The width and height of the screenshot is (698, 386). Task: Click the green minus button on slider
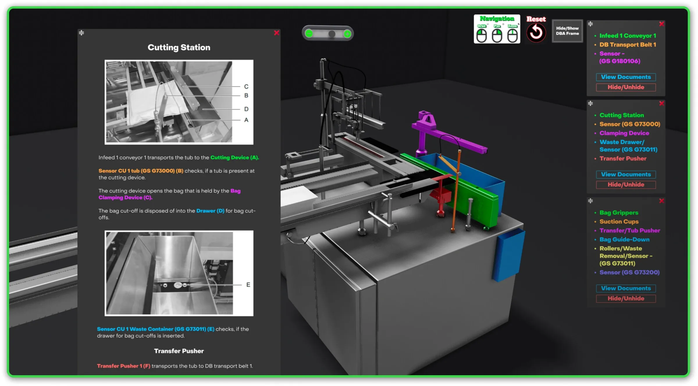[x=309, y=33]
